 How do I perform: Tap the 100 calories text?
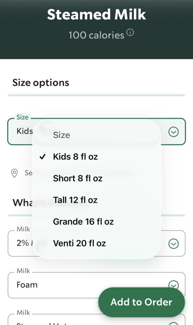pos(96,35)
